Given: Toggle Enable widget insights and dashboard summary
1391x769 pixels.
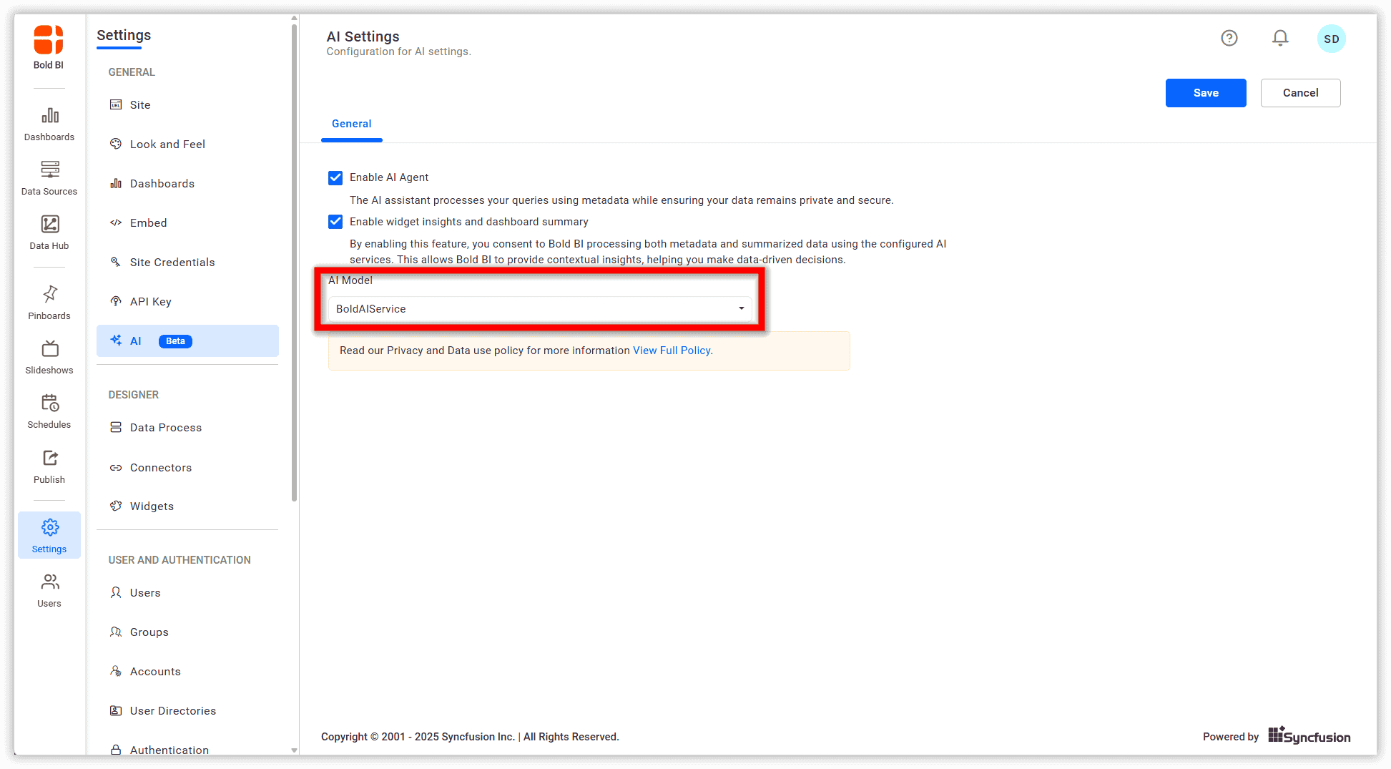Looking at the screenshot, I should pyautogui.click(x=335, y=222).
